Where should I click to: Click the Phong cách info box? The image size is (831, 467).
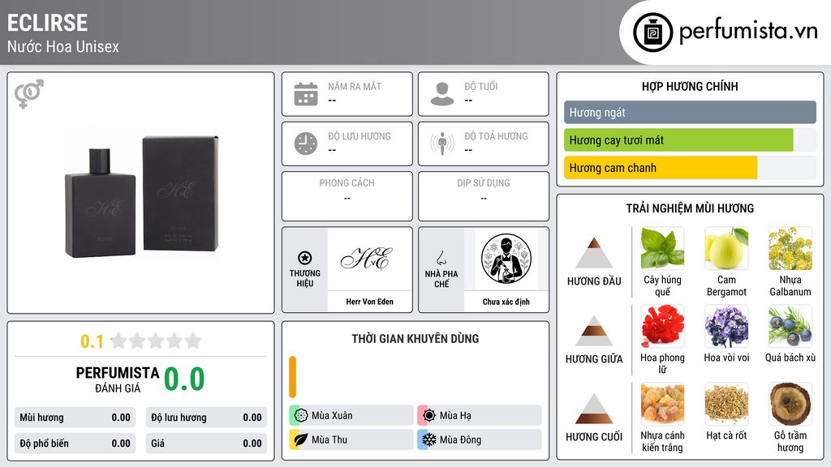(x=347, y=196)
